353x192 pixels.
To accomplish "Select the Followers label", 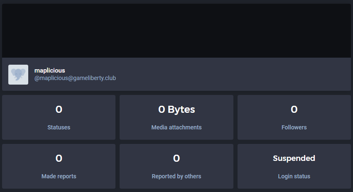I will 294,127.
